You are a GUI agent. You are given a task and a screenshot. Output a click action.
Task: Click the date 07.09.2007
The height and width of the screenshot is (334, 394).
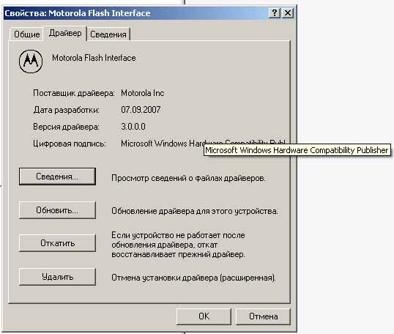[x=141, y=110]
